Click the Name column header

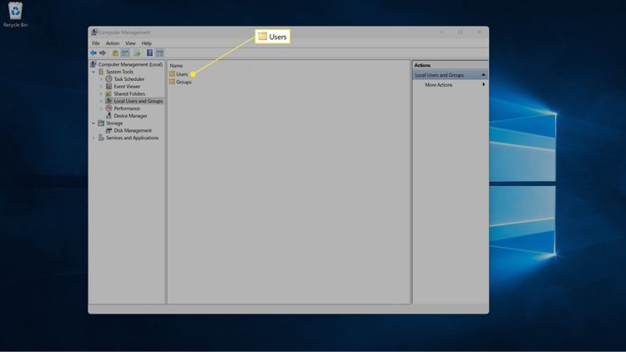click(x=177, y=65)
